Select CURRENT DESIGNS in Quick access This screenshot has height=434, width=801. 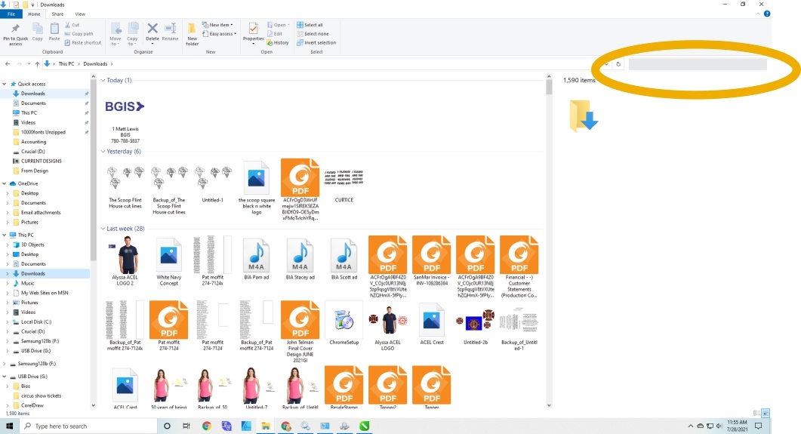click(42, 161)
